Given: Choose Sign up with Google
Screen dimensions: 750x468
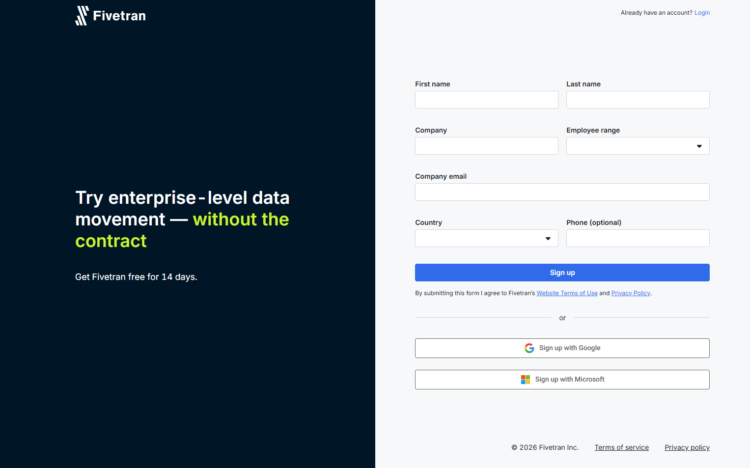Looking at the screenshot, I should (562, 348).
